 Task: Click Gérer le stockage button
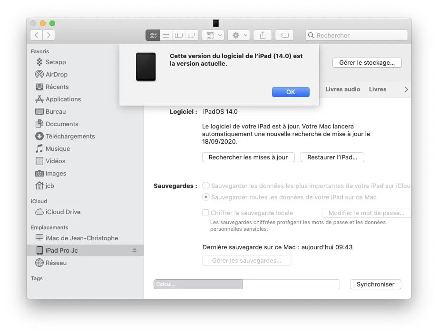[x=367, y=63]
